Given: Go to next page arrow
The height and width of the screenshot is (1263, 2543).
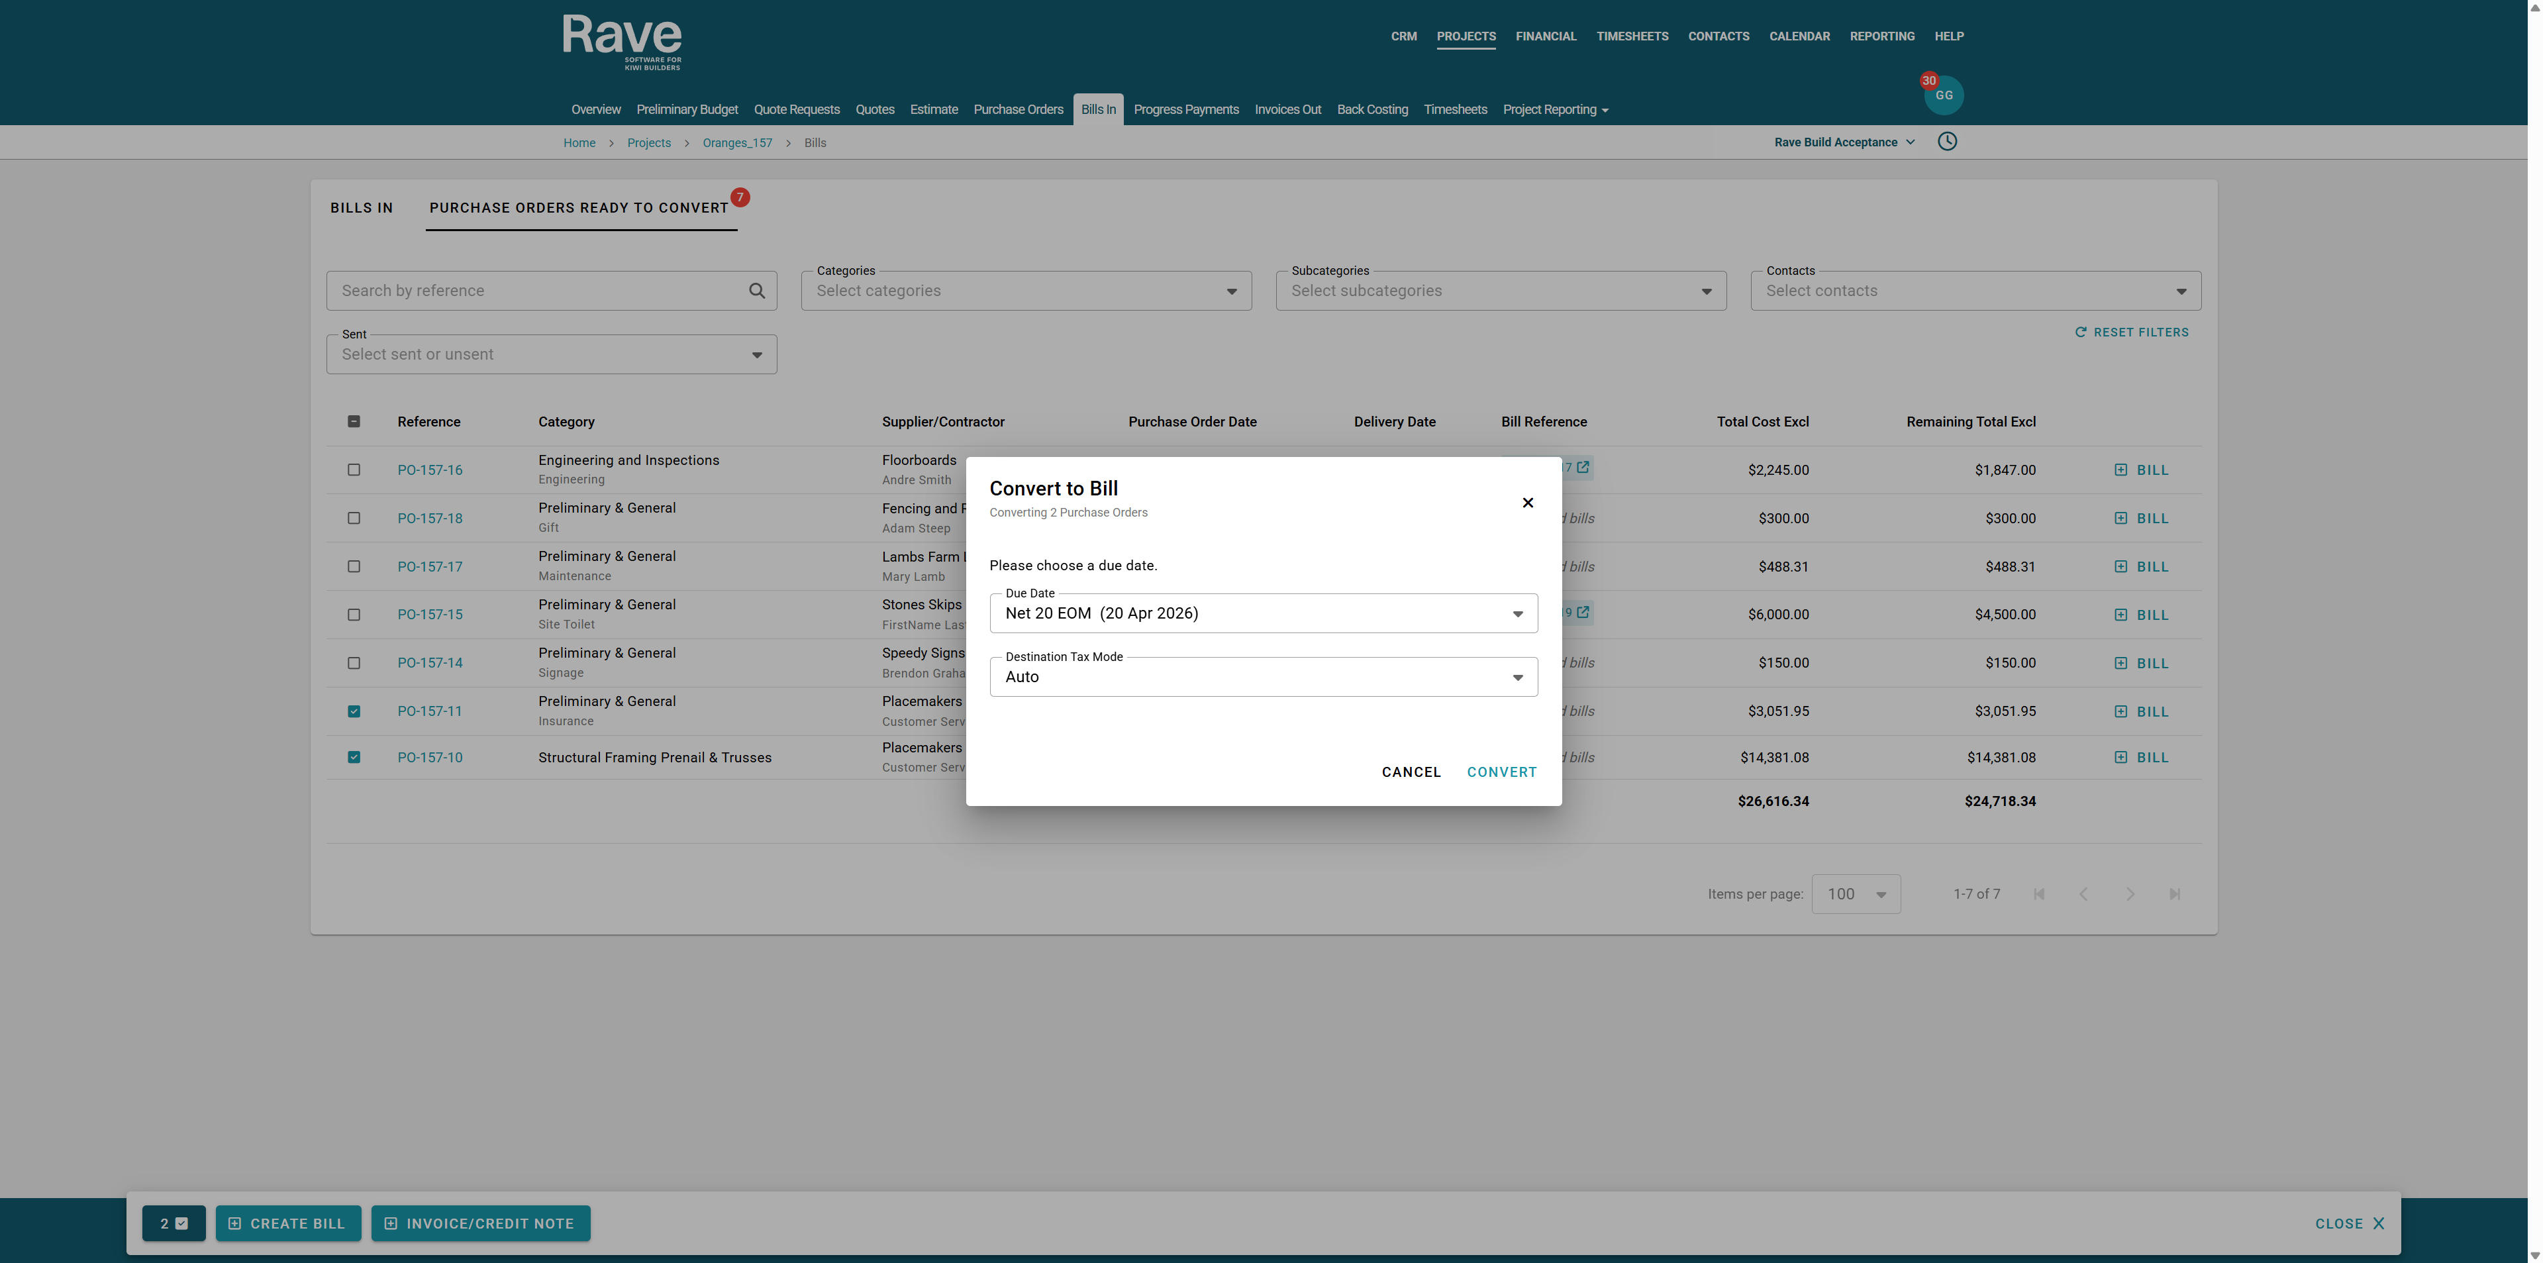Looking at the screenshot, I should [2129, 893].
